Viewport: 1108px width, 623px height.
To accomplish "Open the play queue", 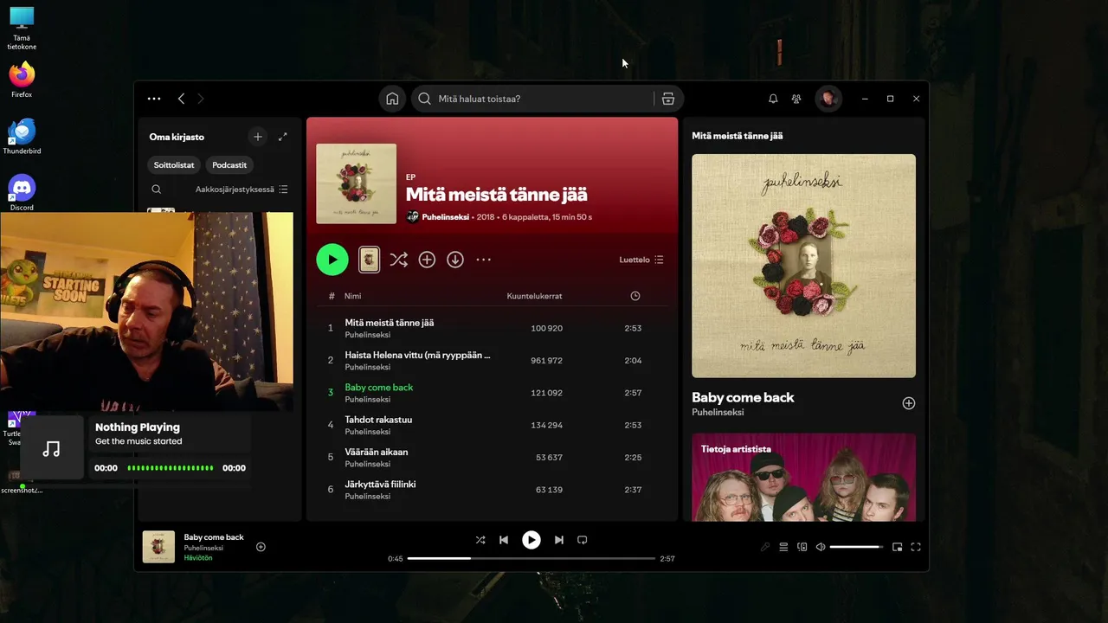I will click(783, 547).
